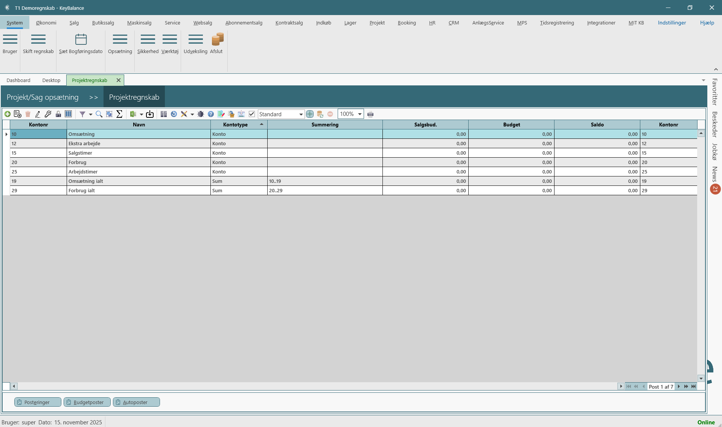This screenshot has width=722, height=427.
Task: Close the Projektregnskab tab
Action: [x=119, y=80]
